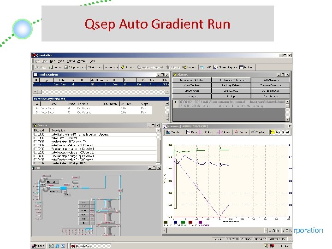Click the gradient panel title bar icon
The width and height of the screenshot is (332, 249).
tap(35, 75)
